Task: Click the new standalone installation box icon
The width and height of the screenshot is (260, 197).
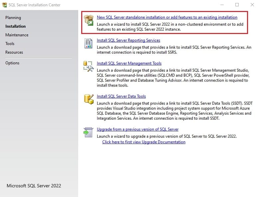Action: point(89,20)
